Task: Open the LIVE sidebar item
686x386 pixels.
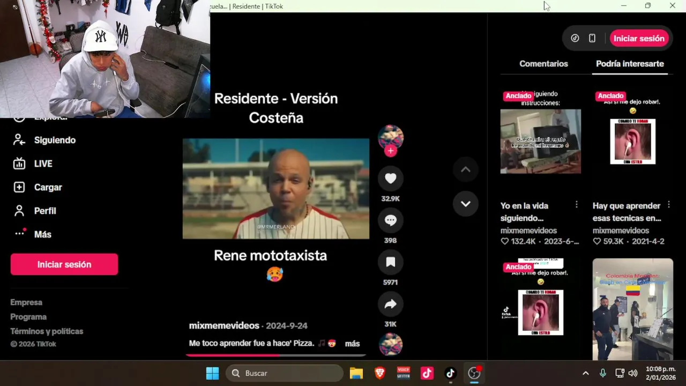Action: pos(33,164)
